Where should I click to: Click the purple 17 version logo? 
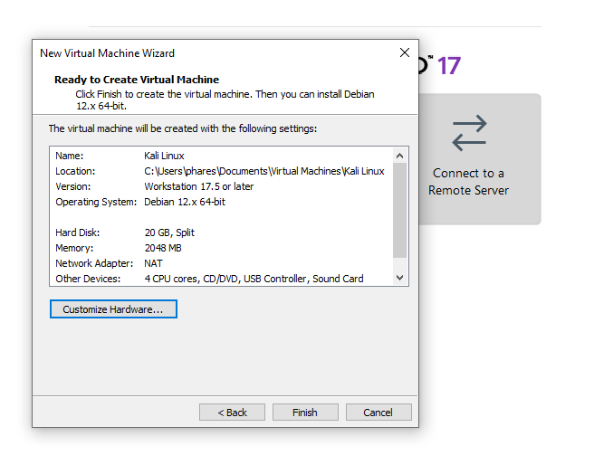[449, 66]
